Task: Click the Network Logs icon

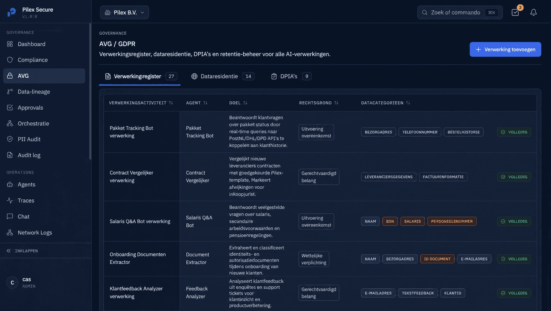Action: pyautogui.click(x=10, y=233)
